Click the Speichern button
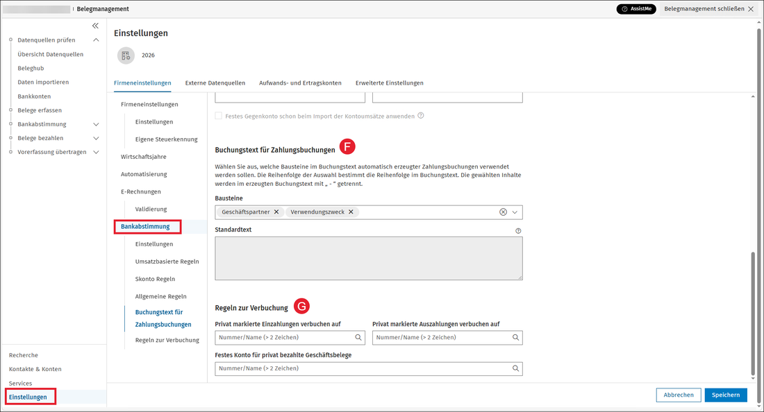 [726, 395]
